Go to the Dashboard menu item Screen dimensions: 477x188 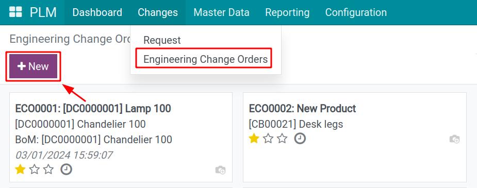(x=97, y=12)
